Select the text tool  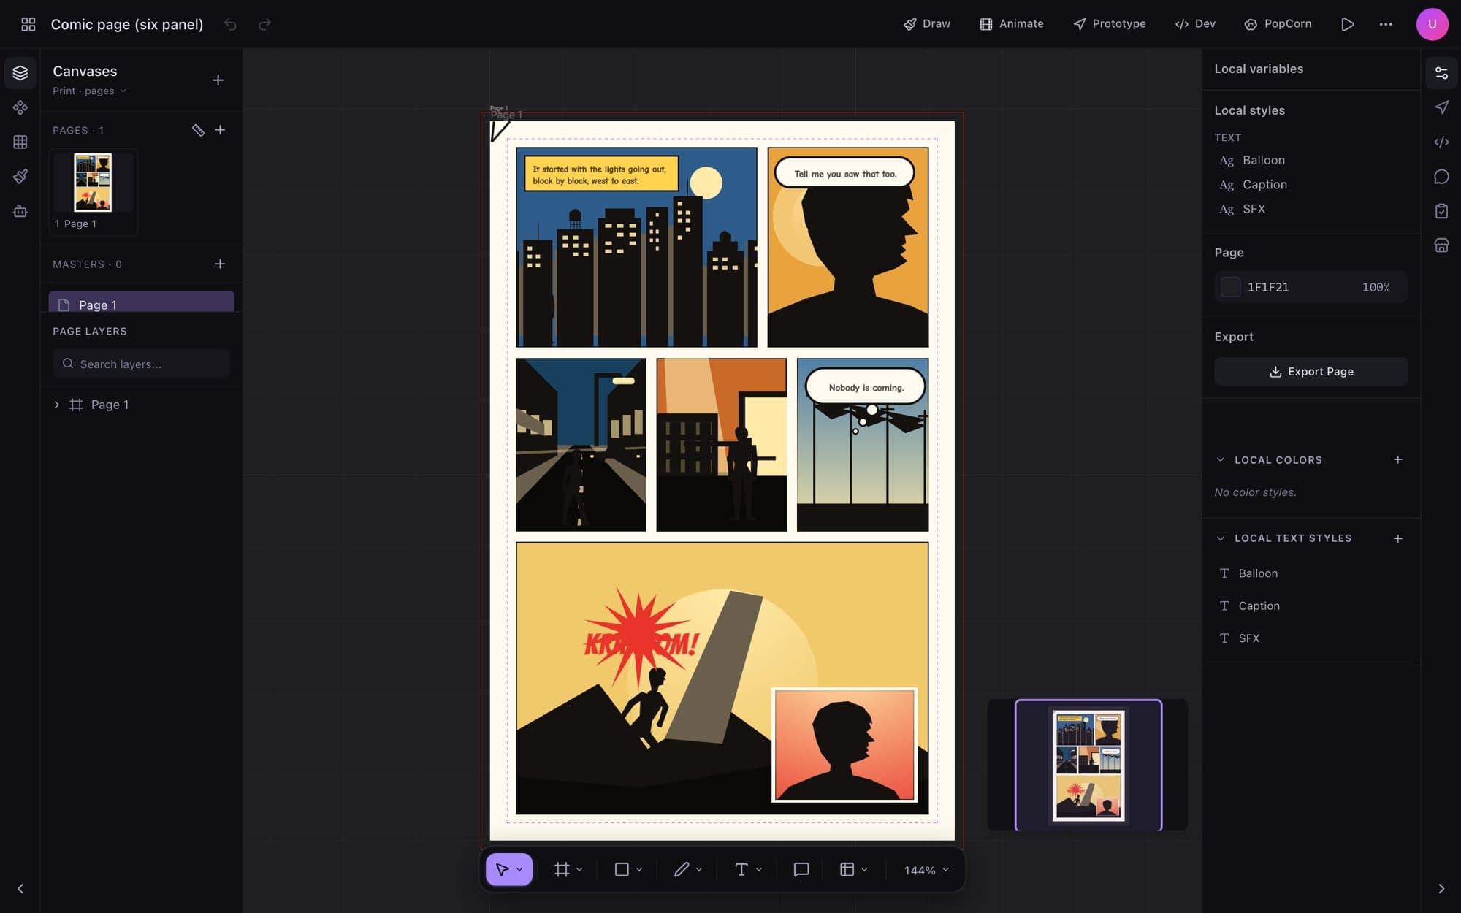coord(741,869)
